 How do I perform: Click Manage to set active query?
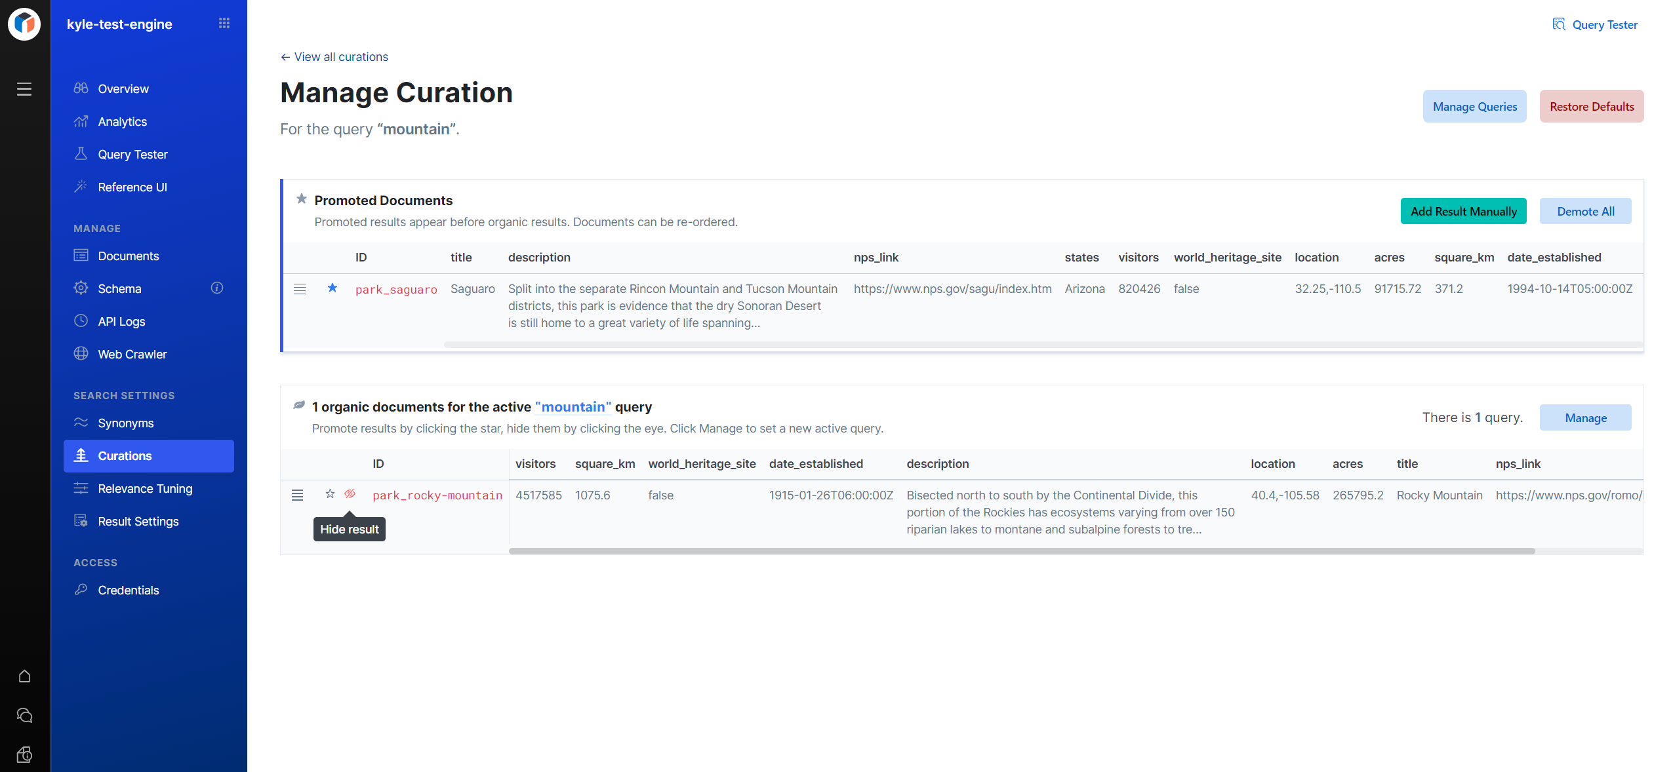click(1585, 417)
